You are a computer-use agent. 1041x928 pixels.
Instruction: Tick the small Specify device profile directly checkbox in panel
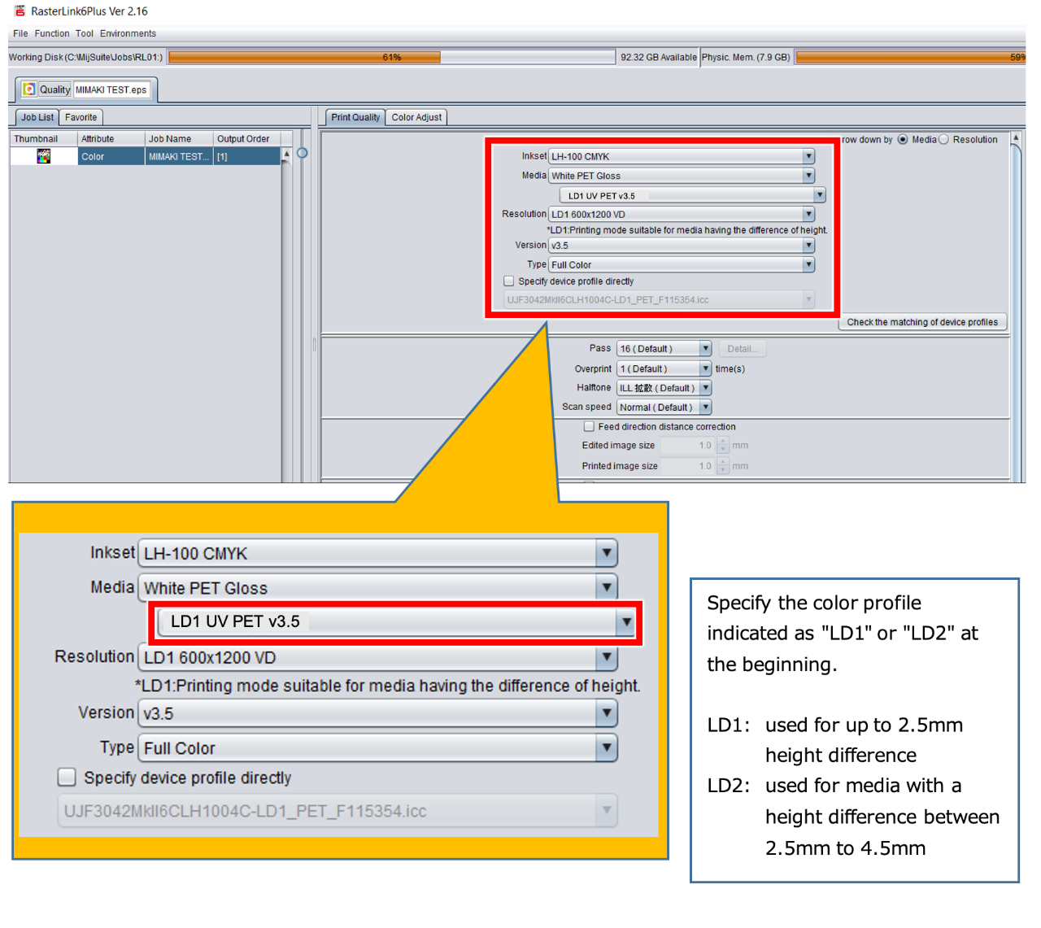(x=509, y=281)
